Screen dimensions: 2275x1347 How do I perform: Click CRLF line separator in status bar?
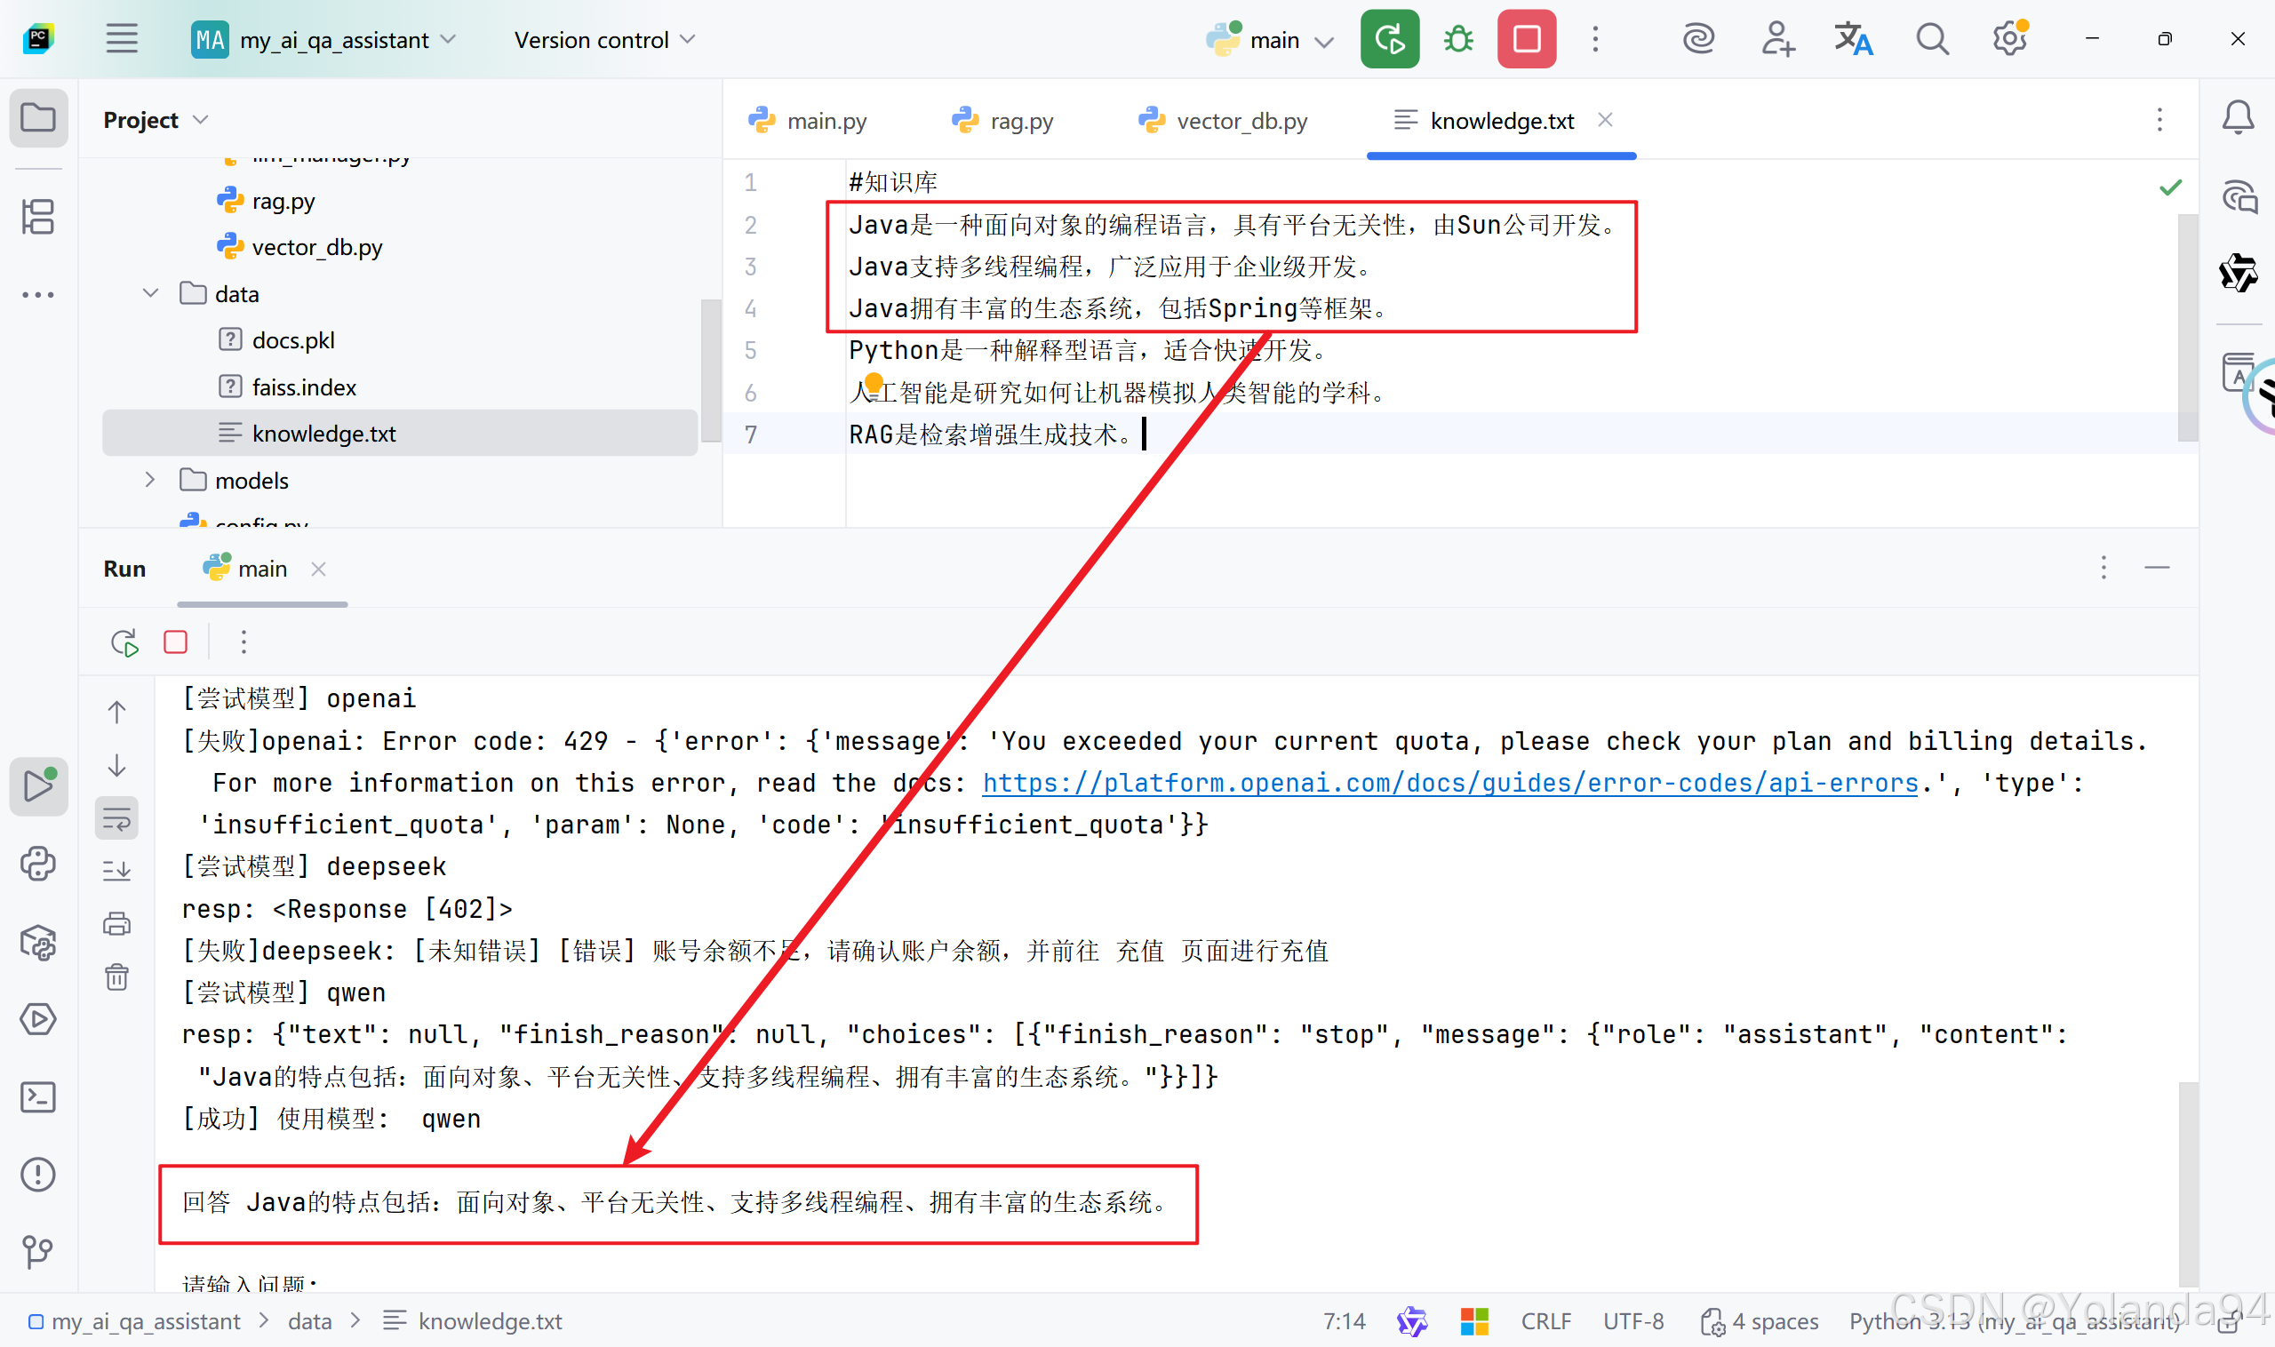tap(1546, 1320)
